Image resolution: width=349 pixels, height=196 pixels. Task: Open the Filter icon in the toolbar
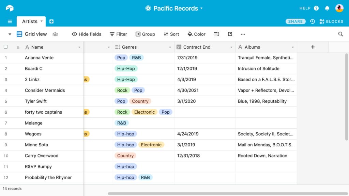[112, 34]
